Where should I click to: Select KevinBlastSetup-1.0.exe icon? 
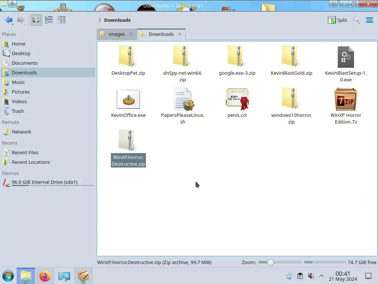point(346,57)
